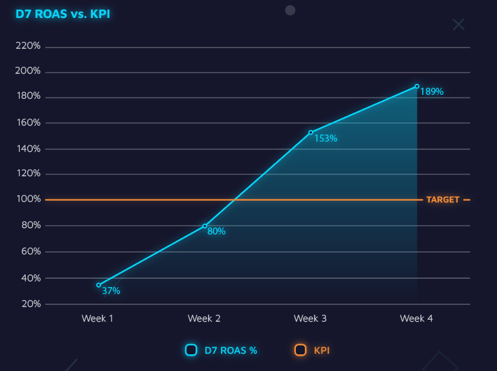Click the 160% y-axis label
The image size is (497, 371).
(x=29, y=122)
